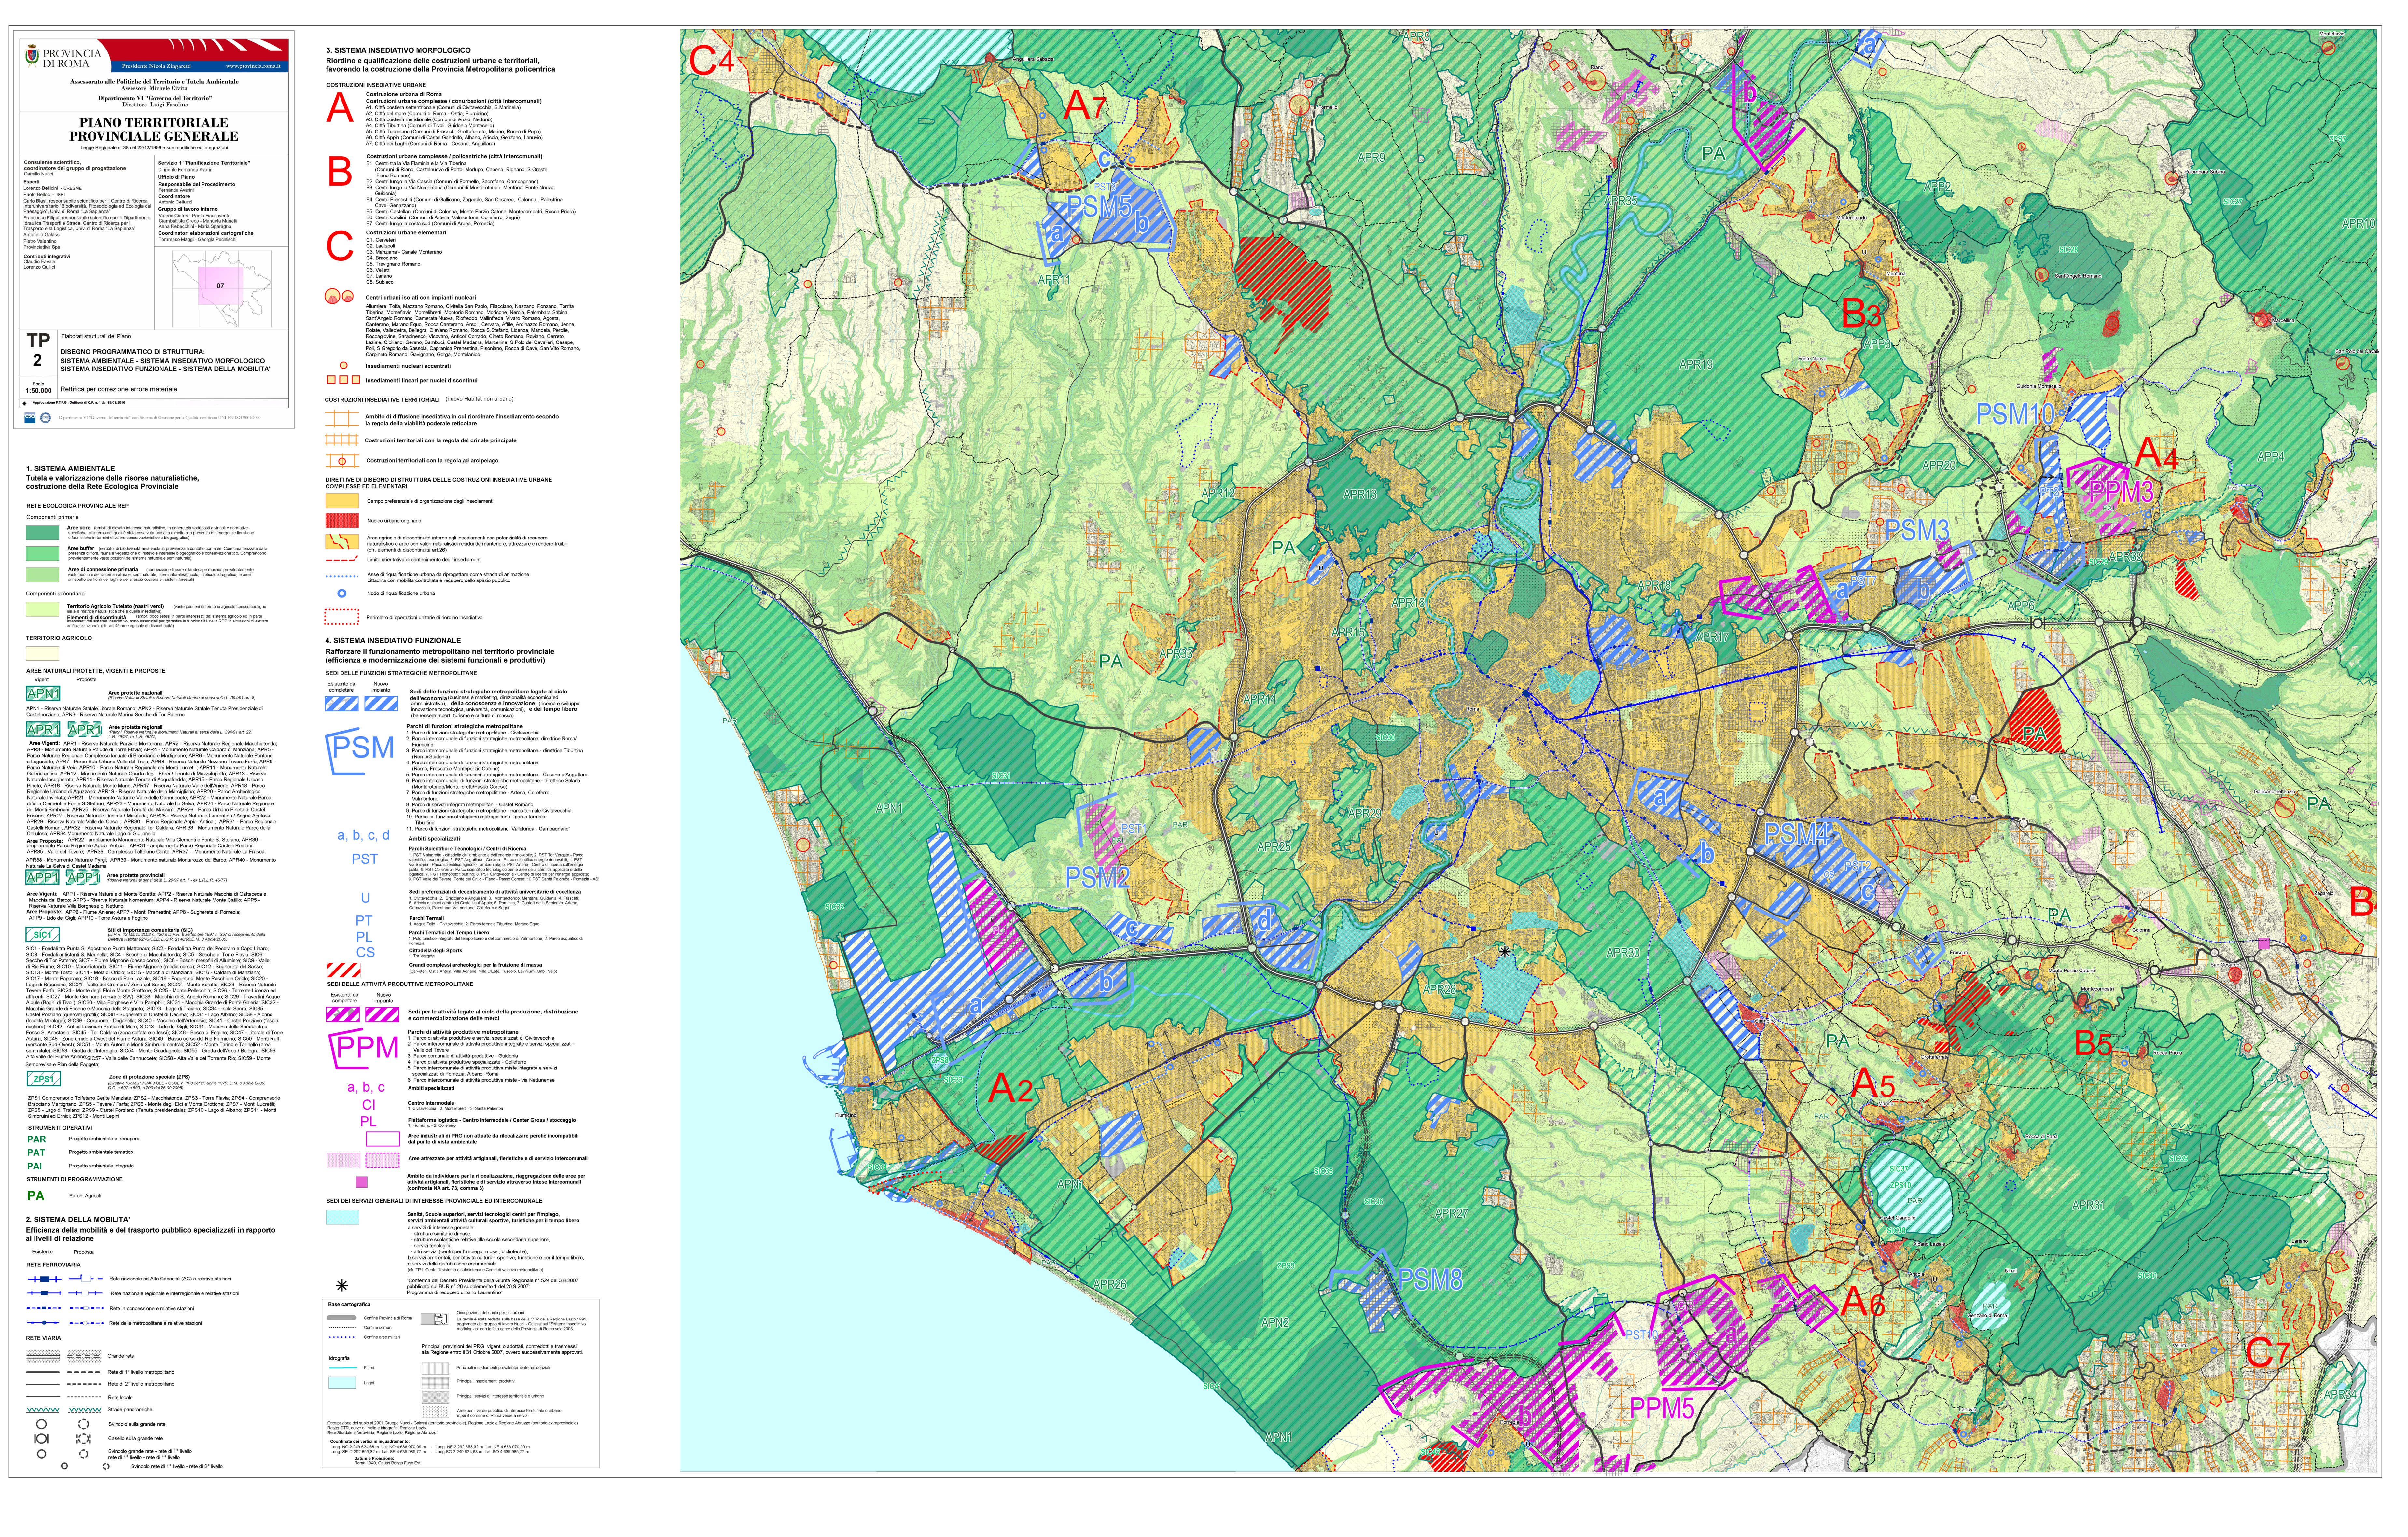Click the green PAR Progetto ambientale di recupero label
This screenshot has width=2408, height=1537.
tap(37, 1139)
